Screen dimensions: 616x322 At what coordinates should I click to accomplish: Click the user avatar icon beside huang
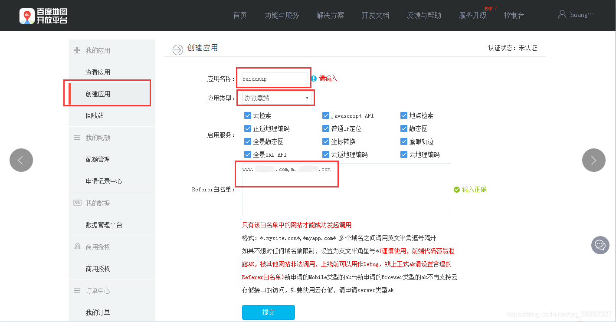click(x=562, y=14)
